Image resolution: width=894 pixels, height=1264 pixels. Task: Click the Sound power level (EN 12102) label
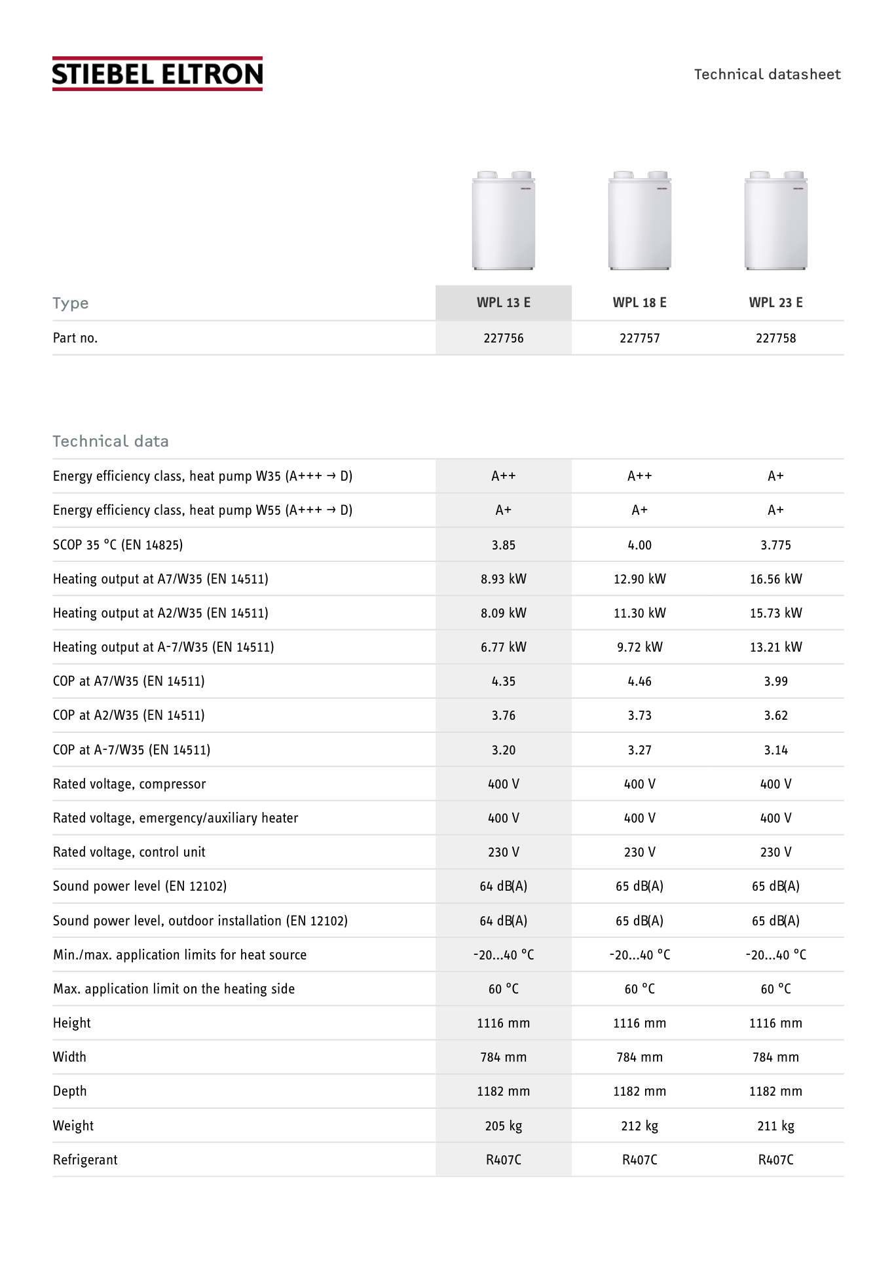pos(140,886)
